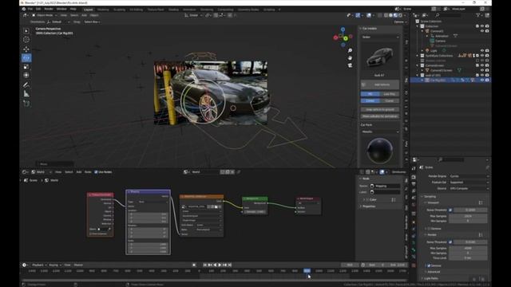Hide the Collection in the outliner

point(482,26)
